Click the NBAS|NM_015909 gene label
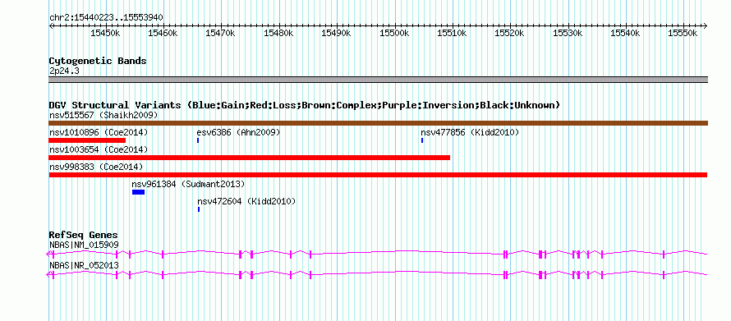This screenshot has width=731, height=321. (x=84, y=245)
